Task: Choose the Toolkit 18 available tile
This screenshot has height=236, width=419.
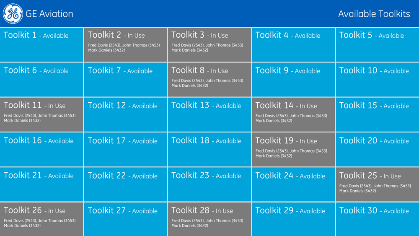Action: (x=209, y=150)
